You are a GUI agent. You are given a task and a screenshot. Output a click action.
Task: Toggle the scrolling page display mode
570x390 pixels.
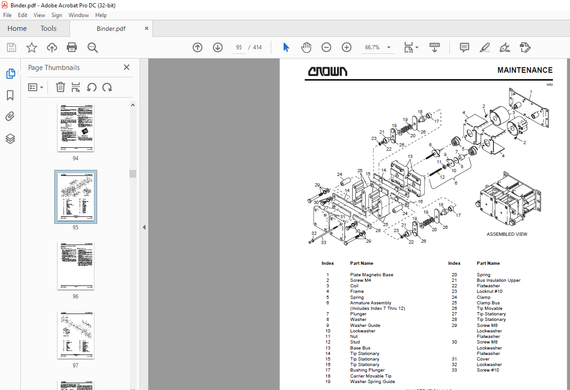[434, 47]
